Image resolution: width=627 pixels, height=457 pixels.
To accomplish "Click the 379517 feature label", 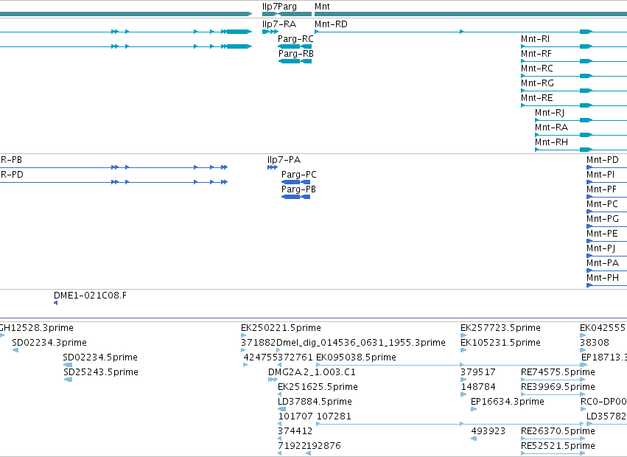I will 478,372.
